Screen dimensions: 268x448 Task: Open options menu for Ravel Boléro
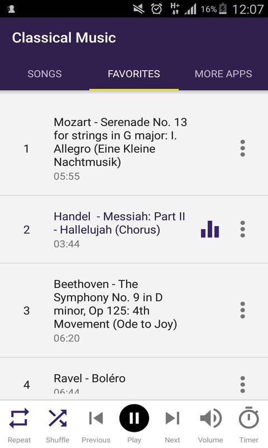(x=243, y=385)
